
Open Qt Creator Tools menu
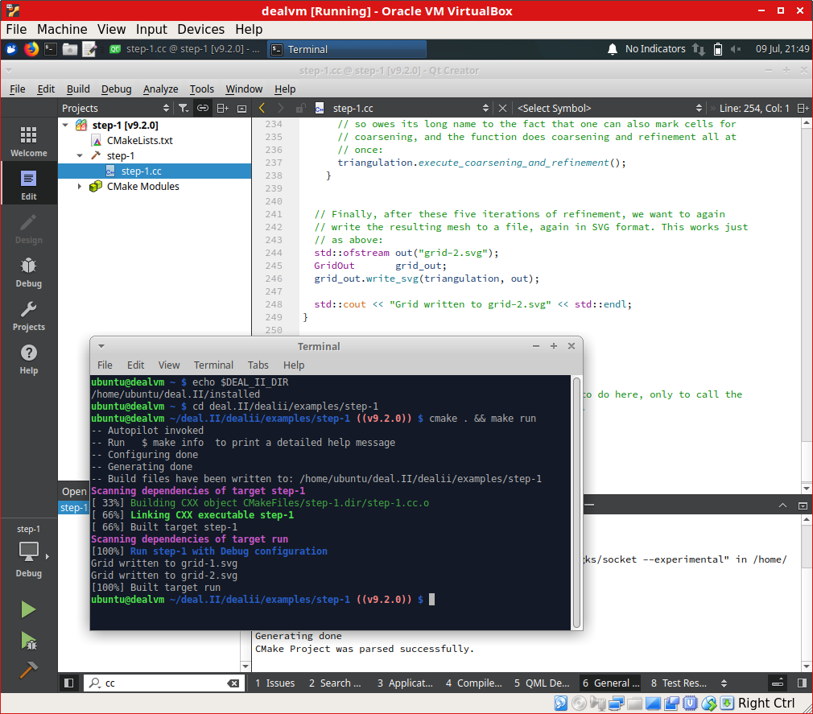pos(202,89)
